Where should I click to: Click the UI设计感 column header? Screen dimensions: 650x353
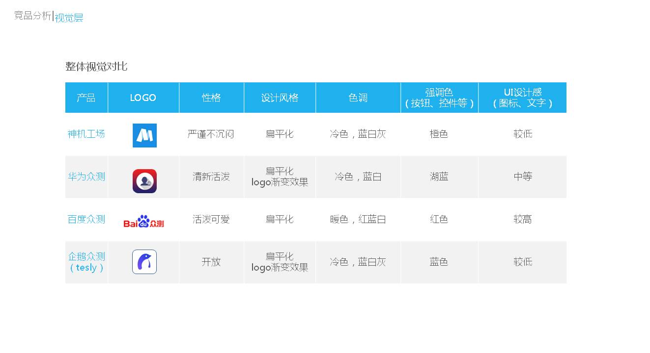tap(523, 98)
